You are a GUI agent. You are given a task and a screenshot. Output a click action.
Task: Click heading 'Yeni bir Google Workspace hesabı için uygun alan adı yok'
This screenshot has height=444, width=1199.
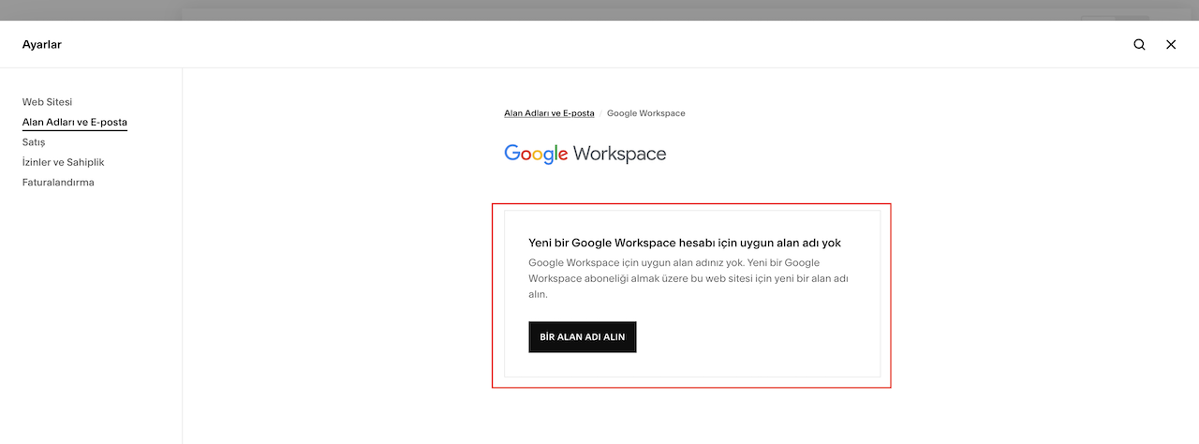pyautogui.click(x=685, y=243)
